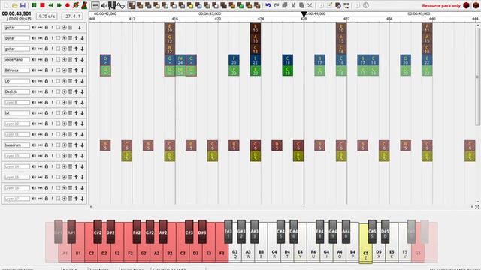
Task: Lock the voicePiano layer
Action: [x=47, y=59]
